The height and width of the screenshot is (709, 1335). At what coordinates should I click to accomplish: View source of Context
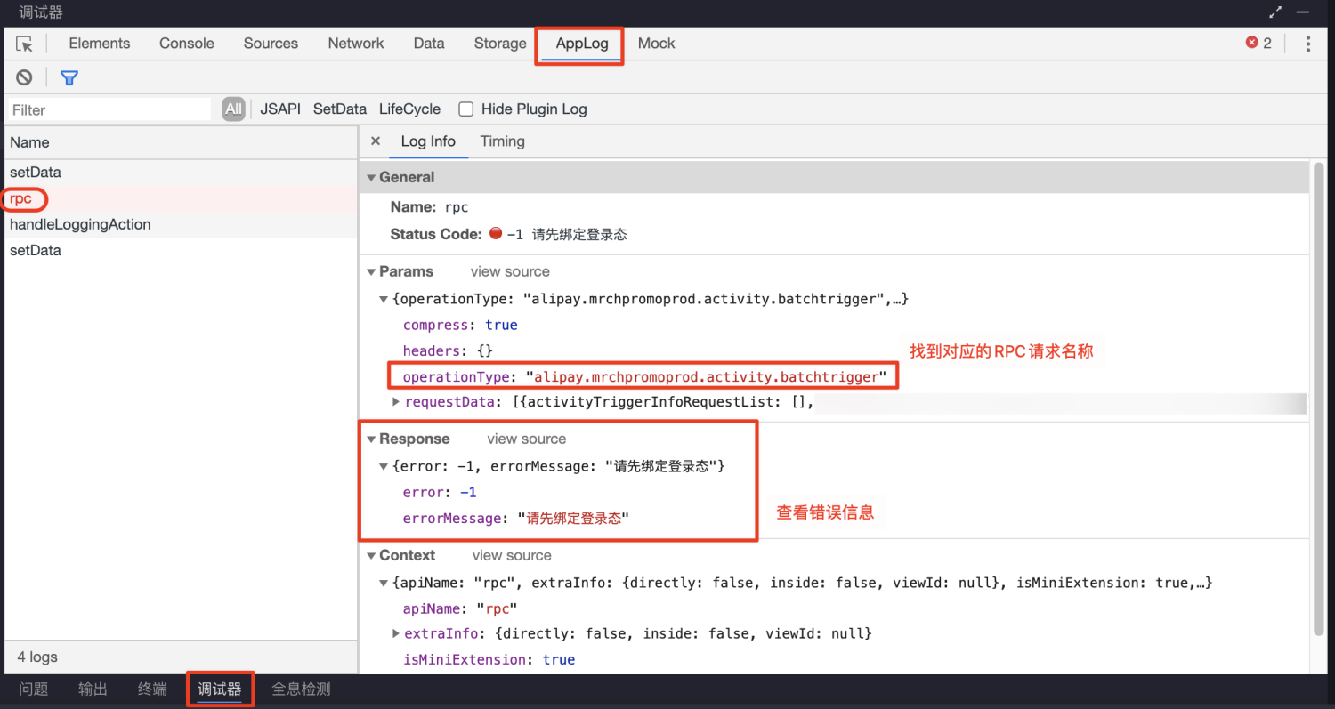click(512, 555)
